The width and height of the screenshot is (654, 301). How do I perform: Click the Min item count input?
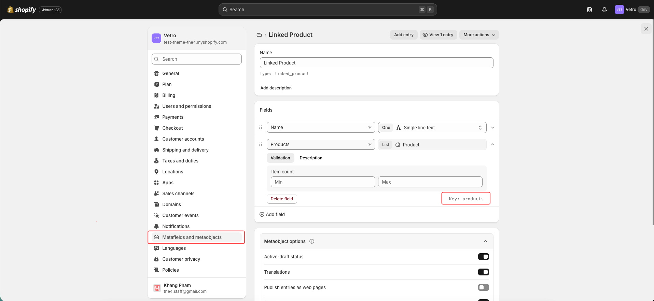coord(323,182)
